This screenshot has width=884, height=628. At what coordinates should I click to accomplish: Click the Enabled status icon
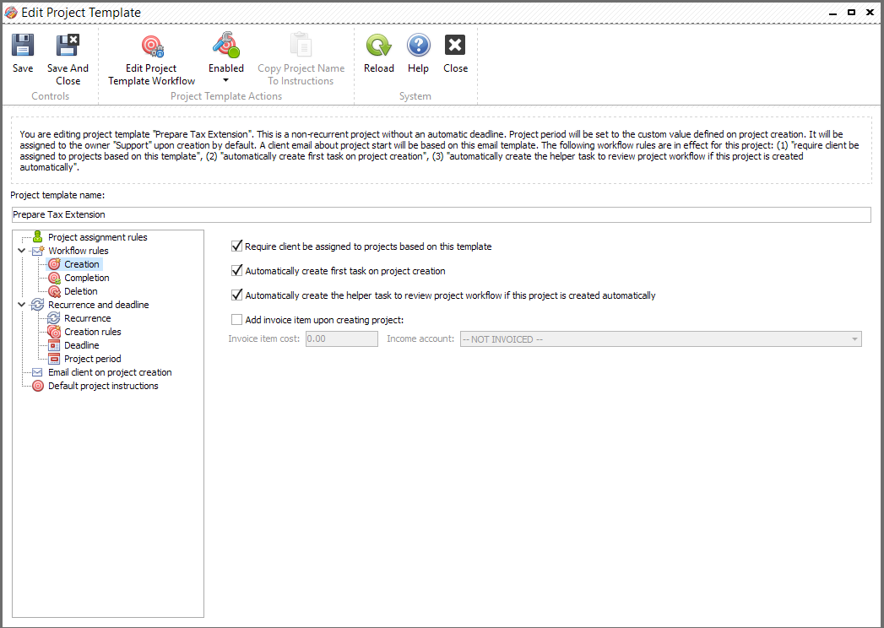tap(226, 45)
